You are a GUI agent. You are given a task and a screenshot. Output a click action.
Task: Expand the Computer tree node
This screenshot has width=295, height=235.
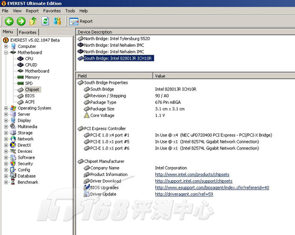click(6, 47)
